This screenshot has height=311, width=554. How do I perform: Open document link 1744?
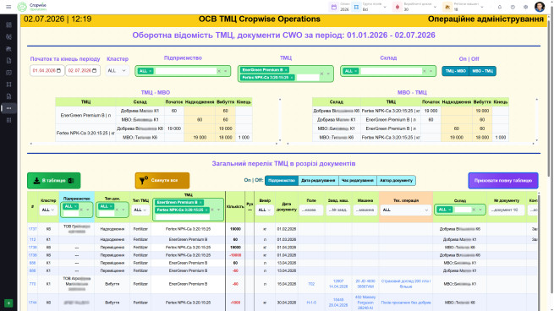32,303
